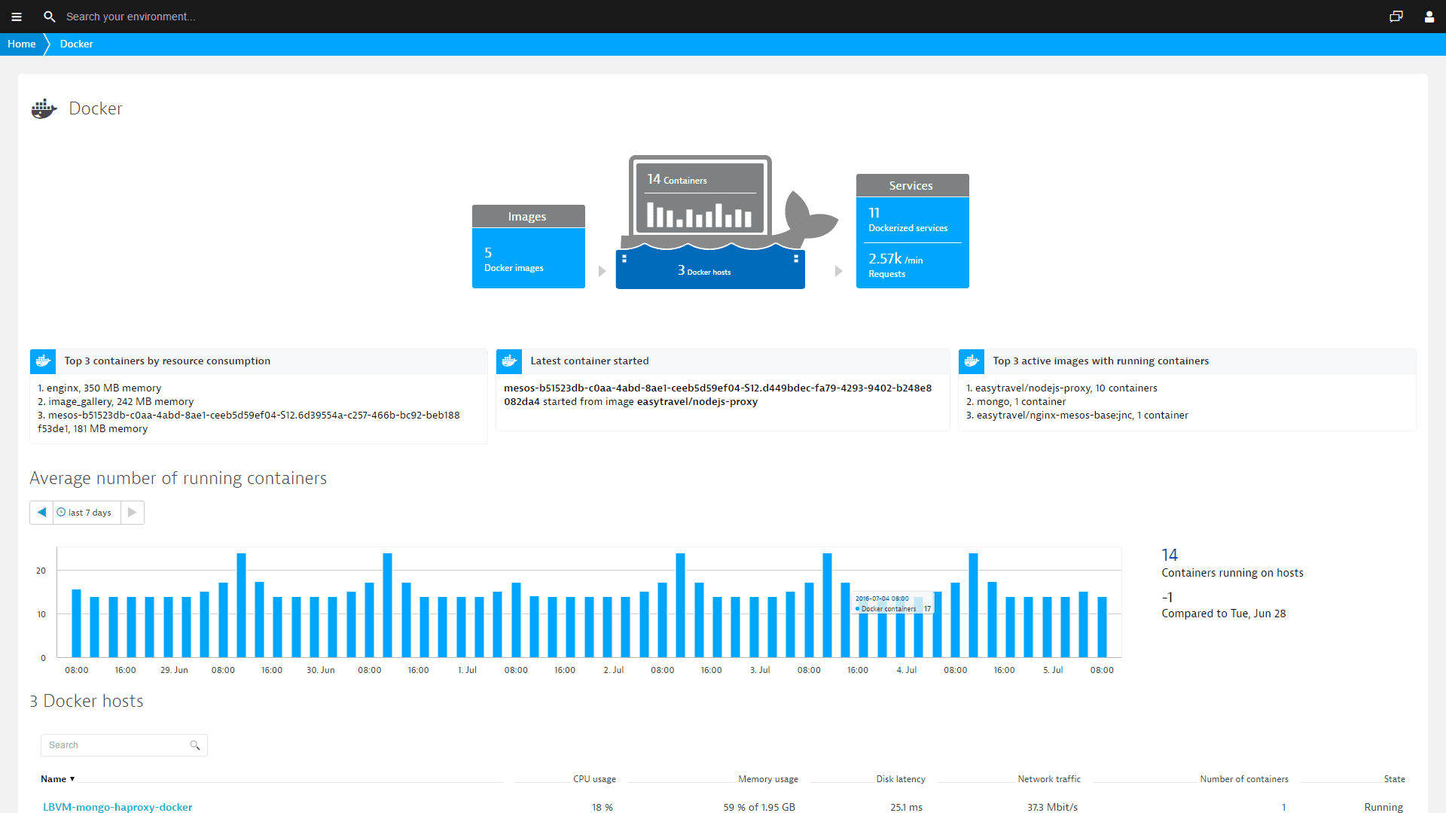Click the right arrow to advance time period
This screenshot has width=1446, height=813.
click(131, 511)
